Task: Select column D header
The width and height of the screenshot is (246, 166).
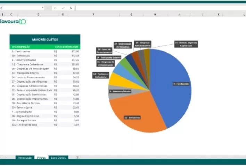Action: pyautogui.click(x=39, y=15)
